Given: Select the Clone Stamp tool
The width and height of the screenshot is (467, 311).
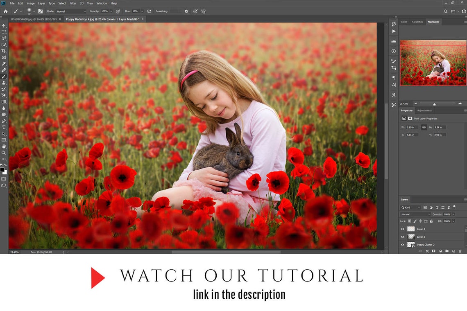Looking at the screenshot, I should [4, 83].
